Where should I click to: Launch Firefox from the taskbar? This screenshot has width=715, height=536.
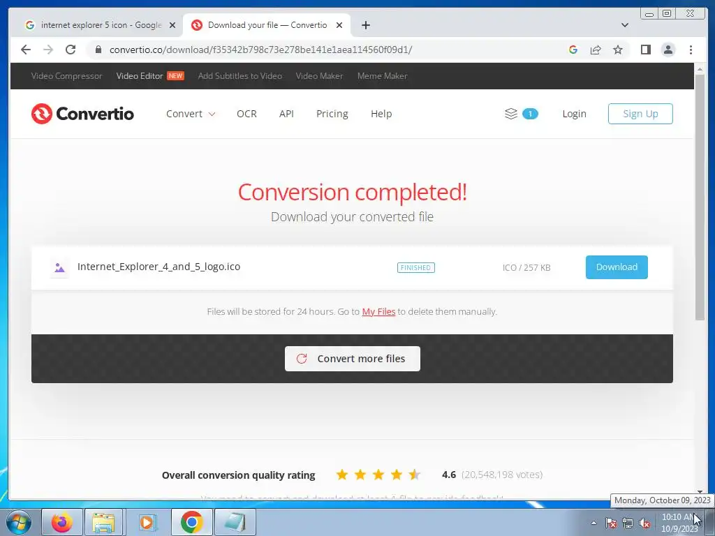tap(62, 522)
